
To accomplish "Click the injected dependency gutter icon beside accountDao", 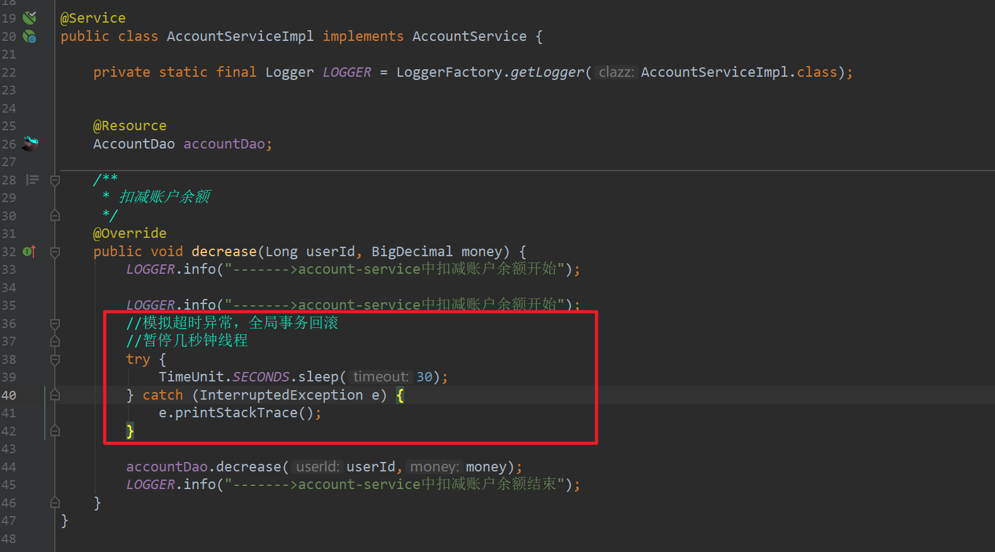I will (x=30, y=144).
